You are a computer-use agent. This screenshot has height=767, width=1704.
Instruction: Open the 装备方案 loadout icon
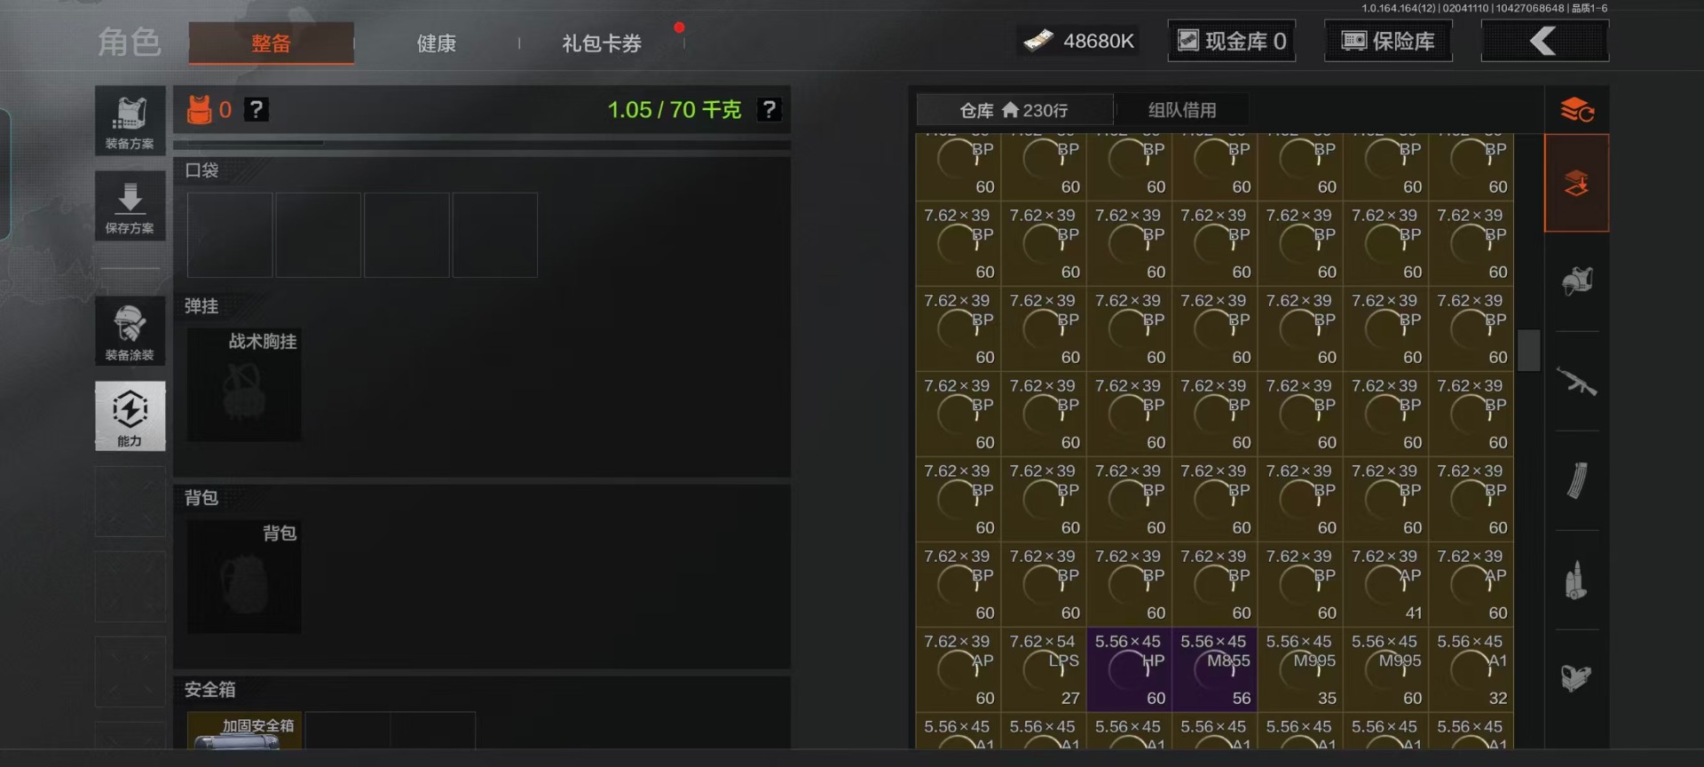tap(130, 121)
